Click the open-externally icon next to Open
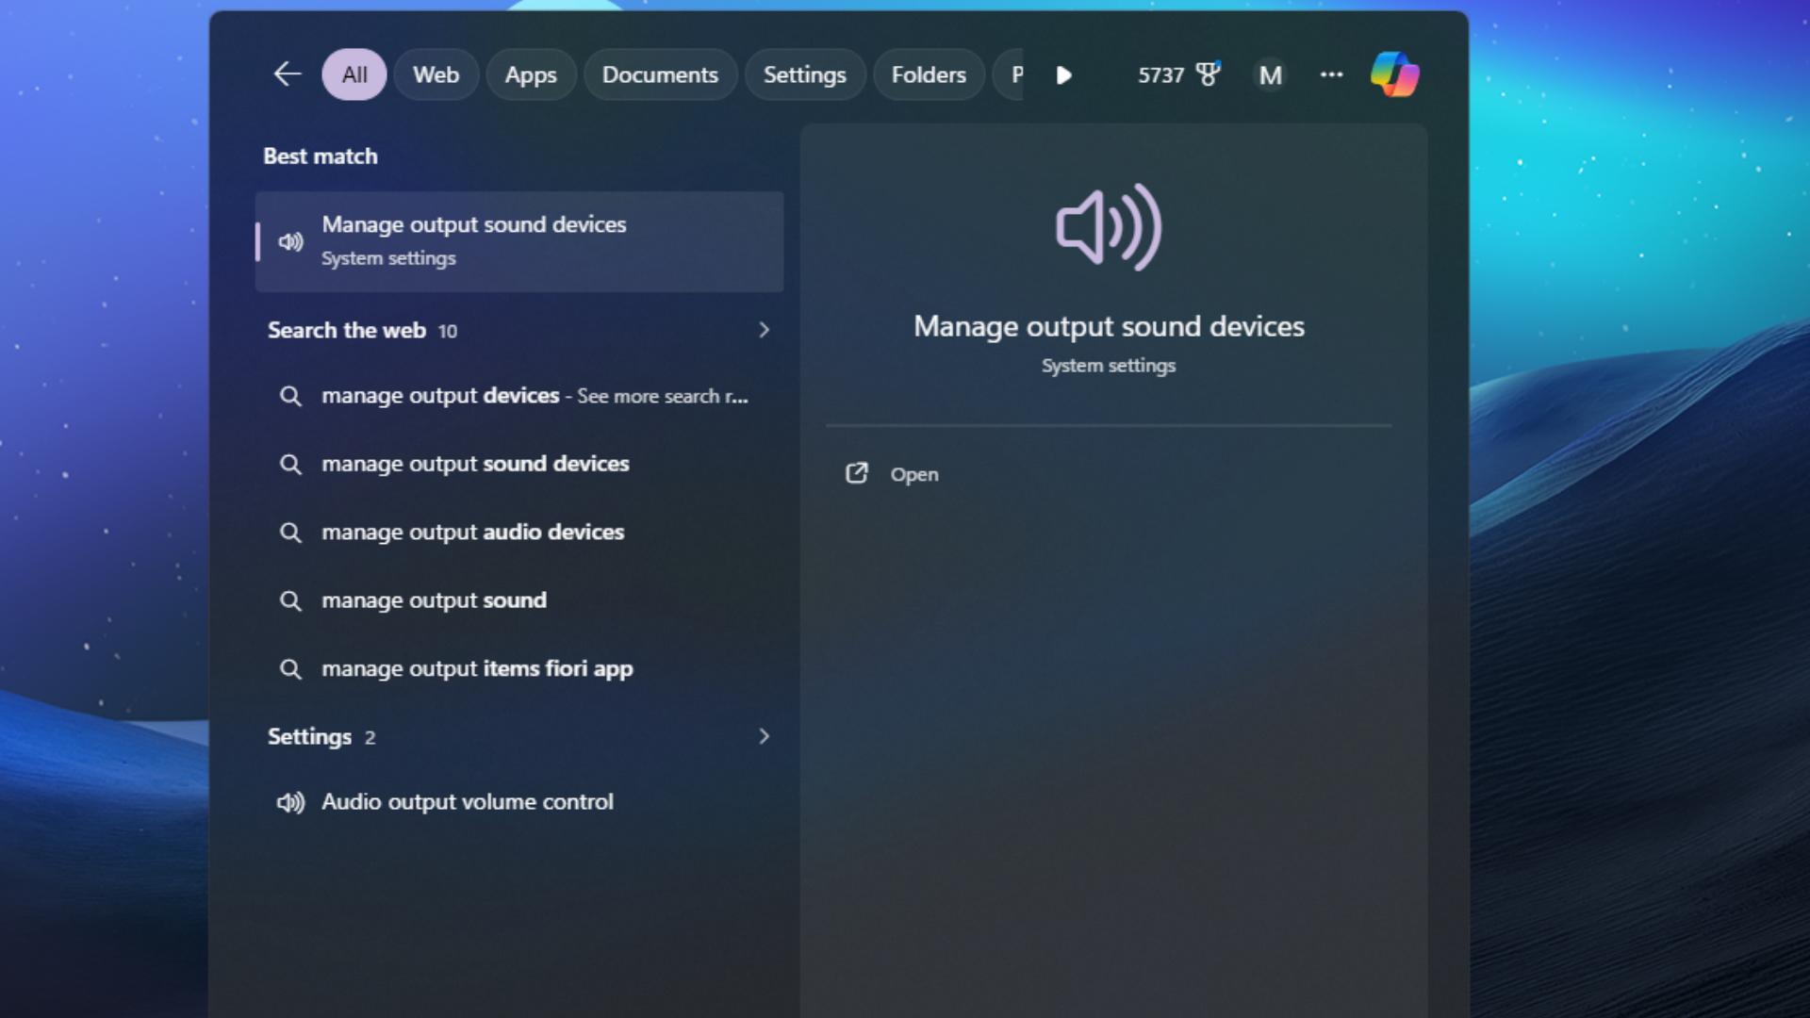 coord(858,474)
